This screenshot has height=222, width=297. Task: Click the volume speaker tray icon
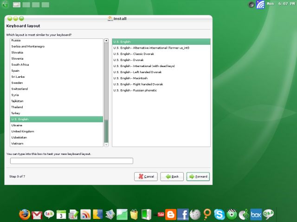click(251, 4)
